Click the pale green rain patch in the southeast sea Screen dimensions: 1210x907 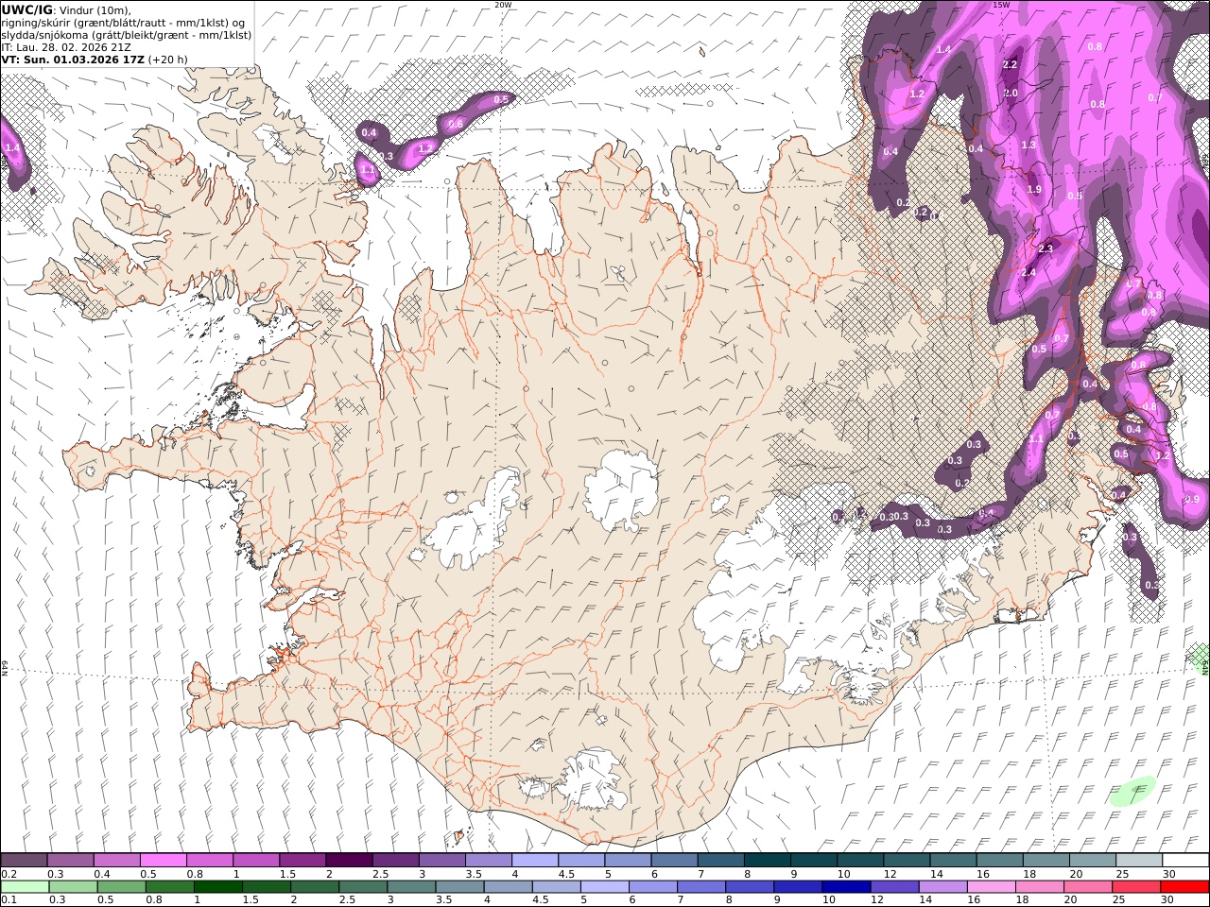click(x=1132, y=791)
